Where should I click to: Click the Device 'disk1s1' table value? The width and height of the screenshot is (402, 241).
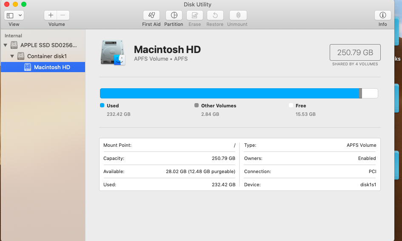point(368,185)
